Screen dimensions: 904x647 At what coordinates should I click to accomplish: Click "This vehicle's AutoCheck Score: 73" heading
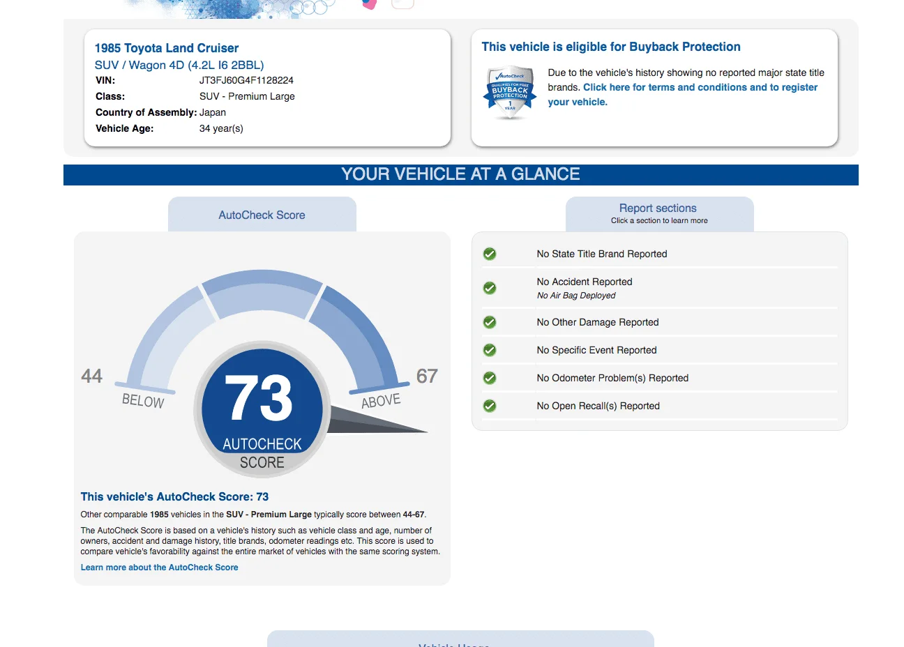(x=174, y=497)
